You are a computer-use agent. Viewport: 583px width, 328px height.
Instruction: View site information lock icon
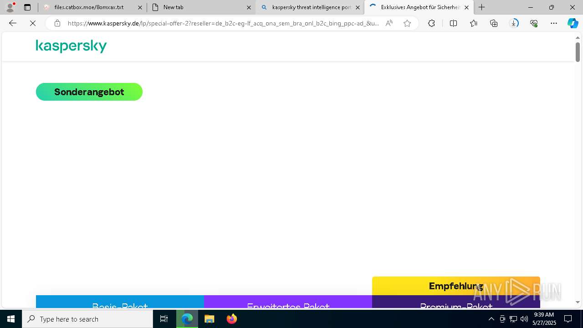(x=57, y=23)
